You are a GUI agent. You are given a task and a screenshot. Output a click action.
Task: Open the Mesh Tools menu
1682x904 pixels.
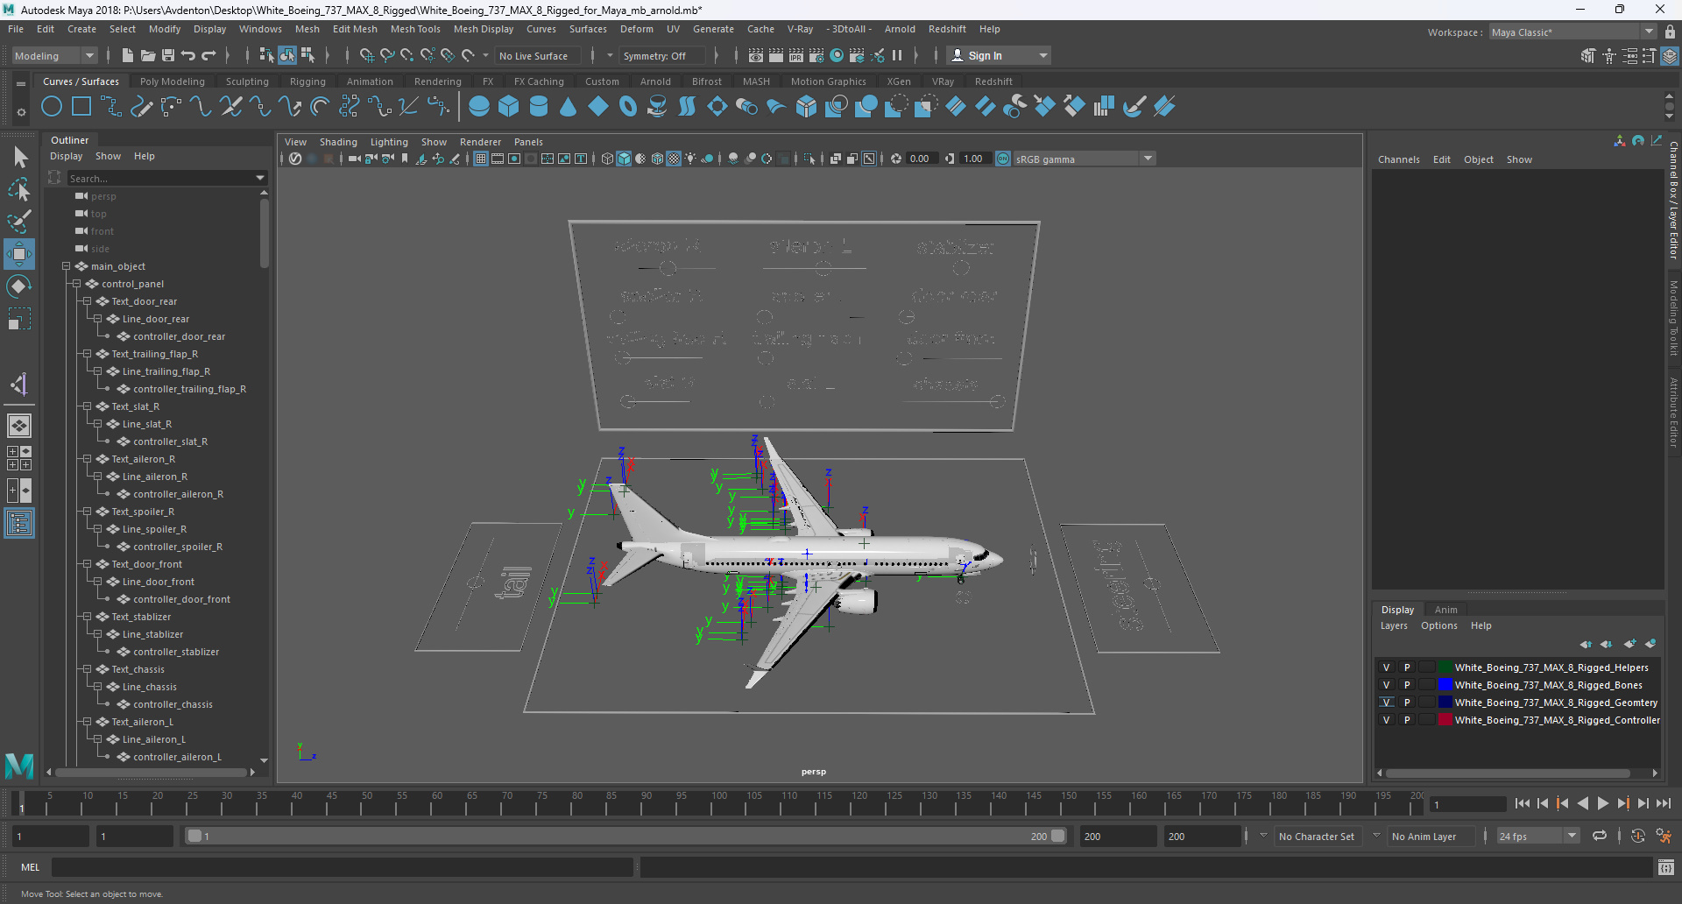pyautogui.click(x=415, y=29)
